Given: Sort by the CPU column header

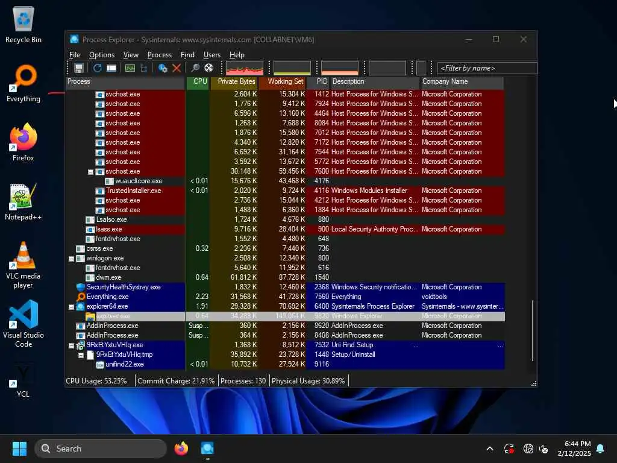Looking at the screenshot, I should (198, 81).
